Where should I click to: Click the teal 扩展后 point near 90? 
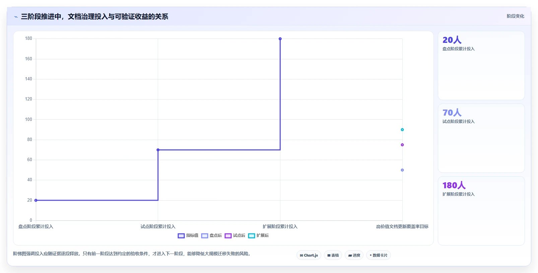point(402,130)
